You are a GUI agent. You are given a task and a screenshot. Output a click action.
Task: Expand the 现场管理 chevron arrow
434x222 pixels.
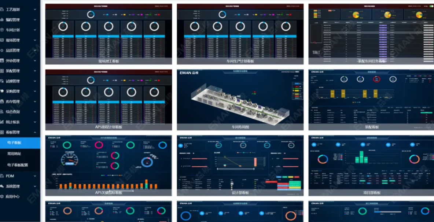[x=35, y=40]
